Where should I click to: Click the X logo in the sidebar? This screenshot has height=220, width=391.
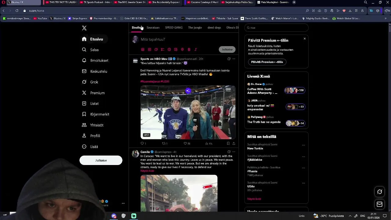(x=84, y=28)
